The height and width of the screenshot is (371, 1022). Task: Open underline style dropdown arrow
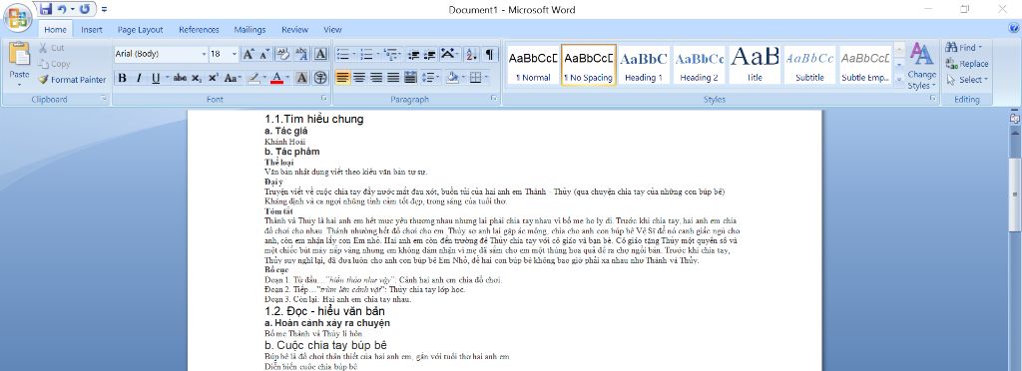[167, 78]
